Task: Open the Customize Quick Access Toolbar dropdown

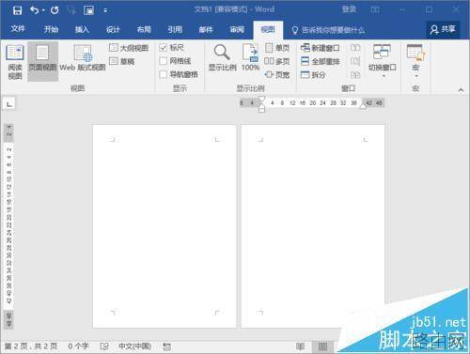Action: click(105, 10)
